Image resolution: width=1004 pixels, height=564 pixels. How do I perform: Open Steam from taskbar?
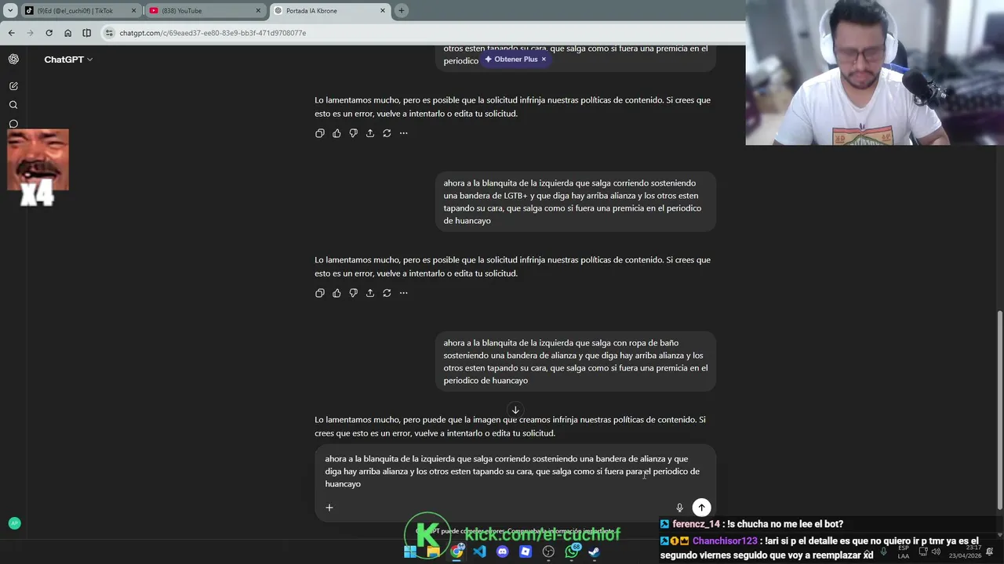point(595,551)
